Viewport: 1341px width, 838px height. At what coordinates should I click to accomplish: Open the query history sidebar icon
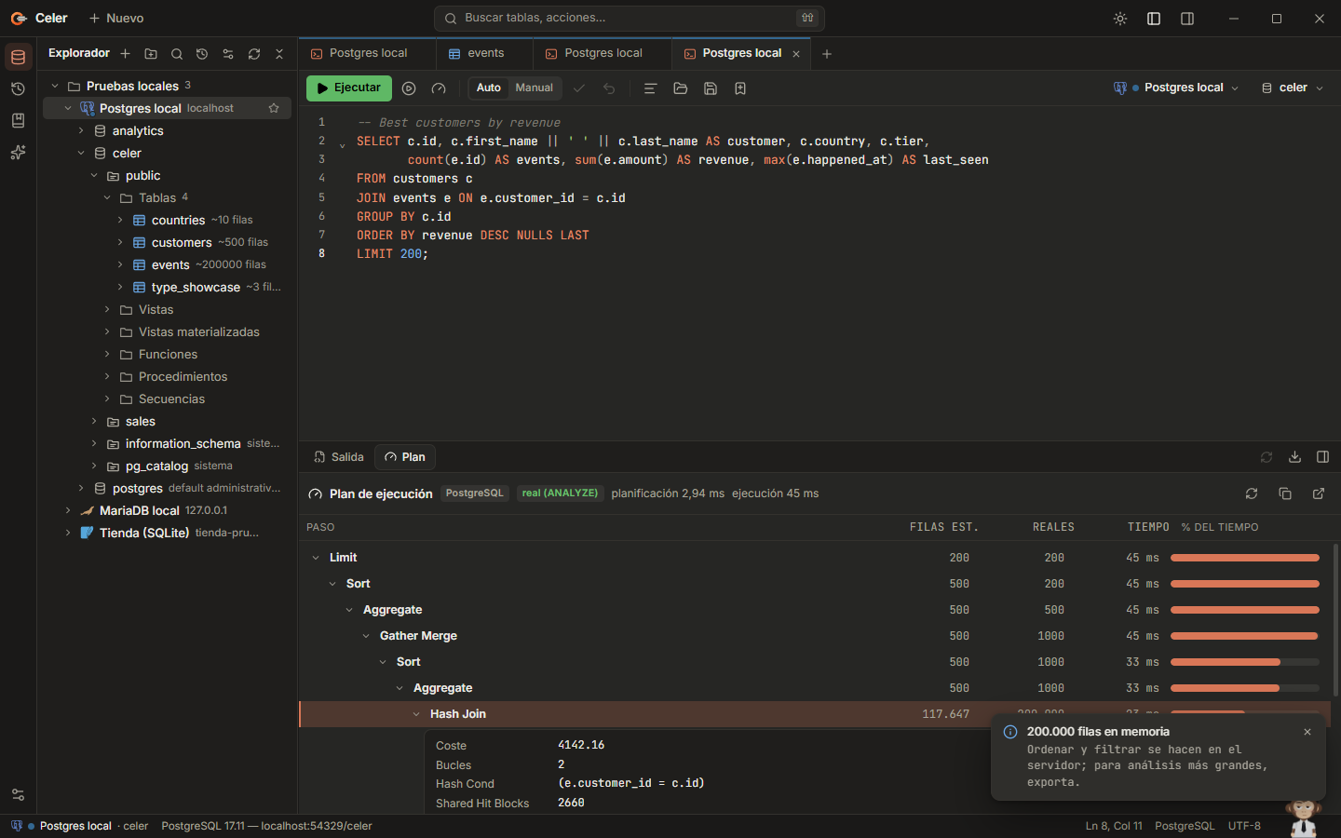point(18,89)
